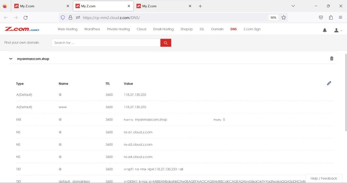This screenshot has height=183, width=347.
Task: Edit DNS records with pencil icon
Action: click(329, 83)
